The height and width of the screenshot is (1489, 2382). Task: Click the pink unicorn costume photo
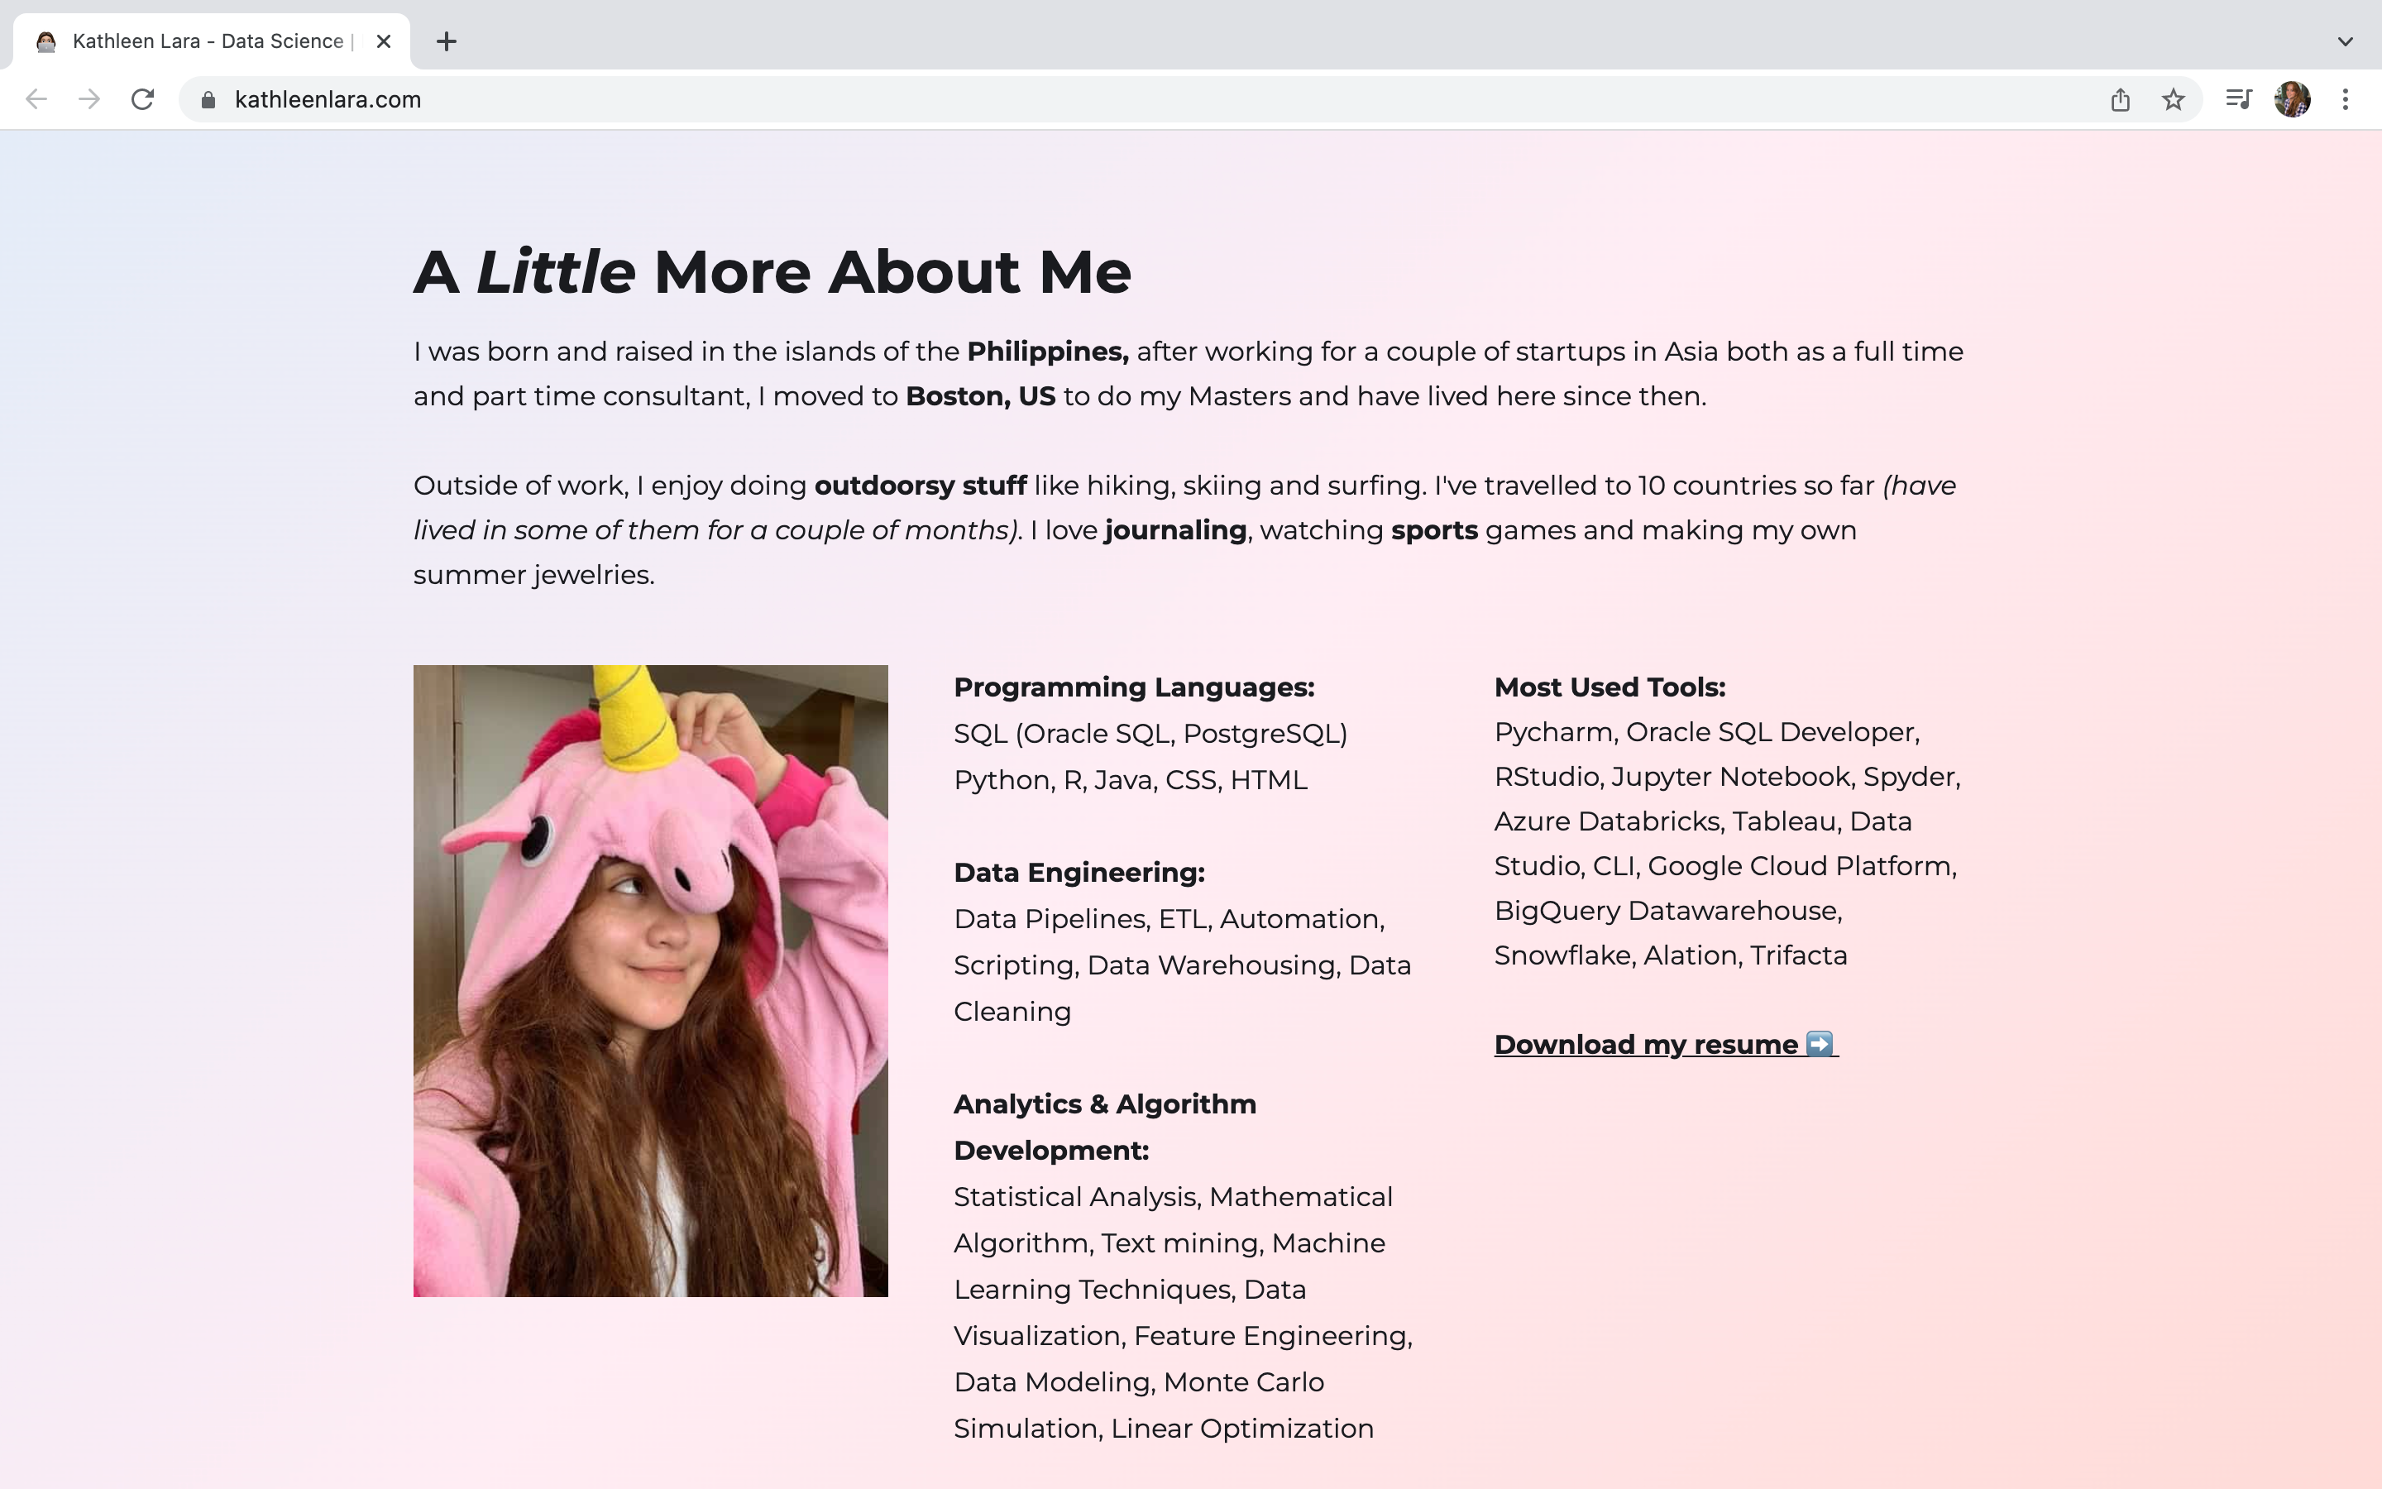[x=649, y=980]
